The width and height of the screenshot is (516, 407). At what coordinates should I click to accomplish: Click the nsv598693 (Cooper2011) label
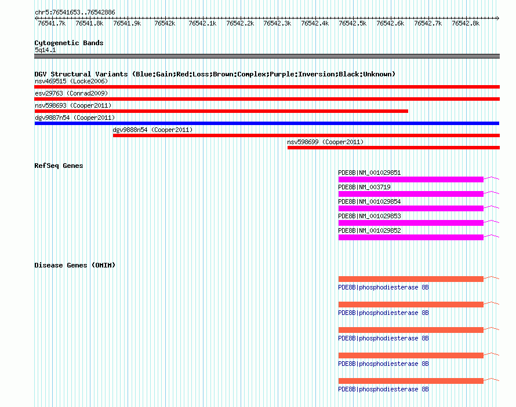click(74, 105)
